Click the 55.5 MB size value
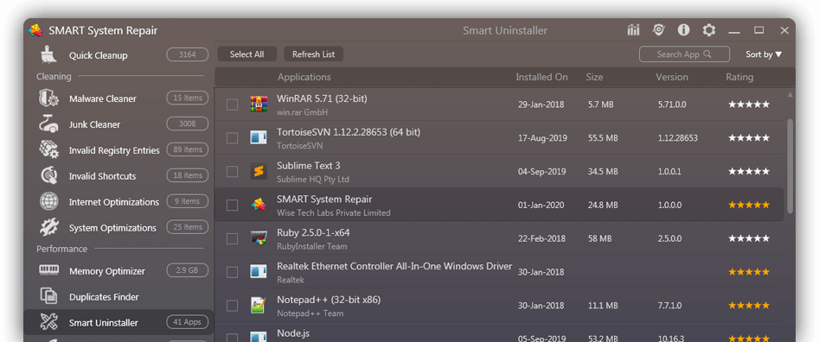 coord(603,138)
